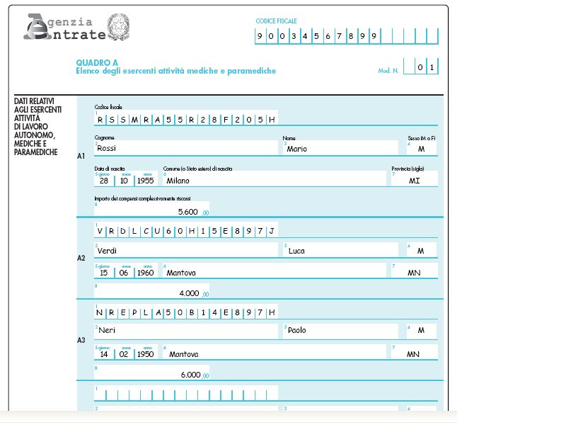This screenshot has height=425, width=566.
Task: Click the A2 codice fiscale field VRDLCU60H15E897J
Action: tap(185, 232)
